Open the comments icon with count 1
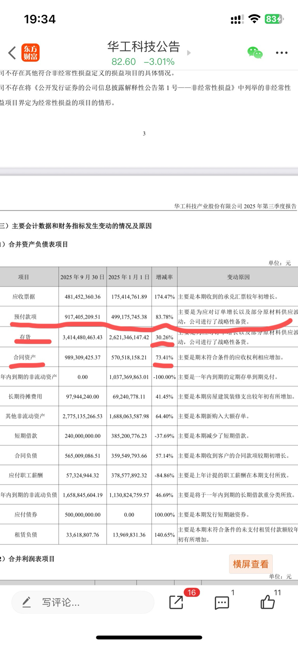Screen dimensions: 298x646 click(222, 602)
